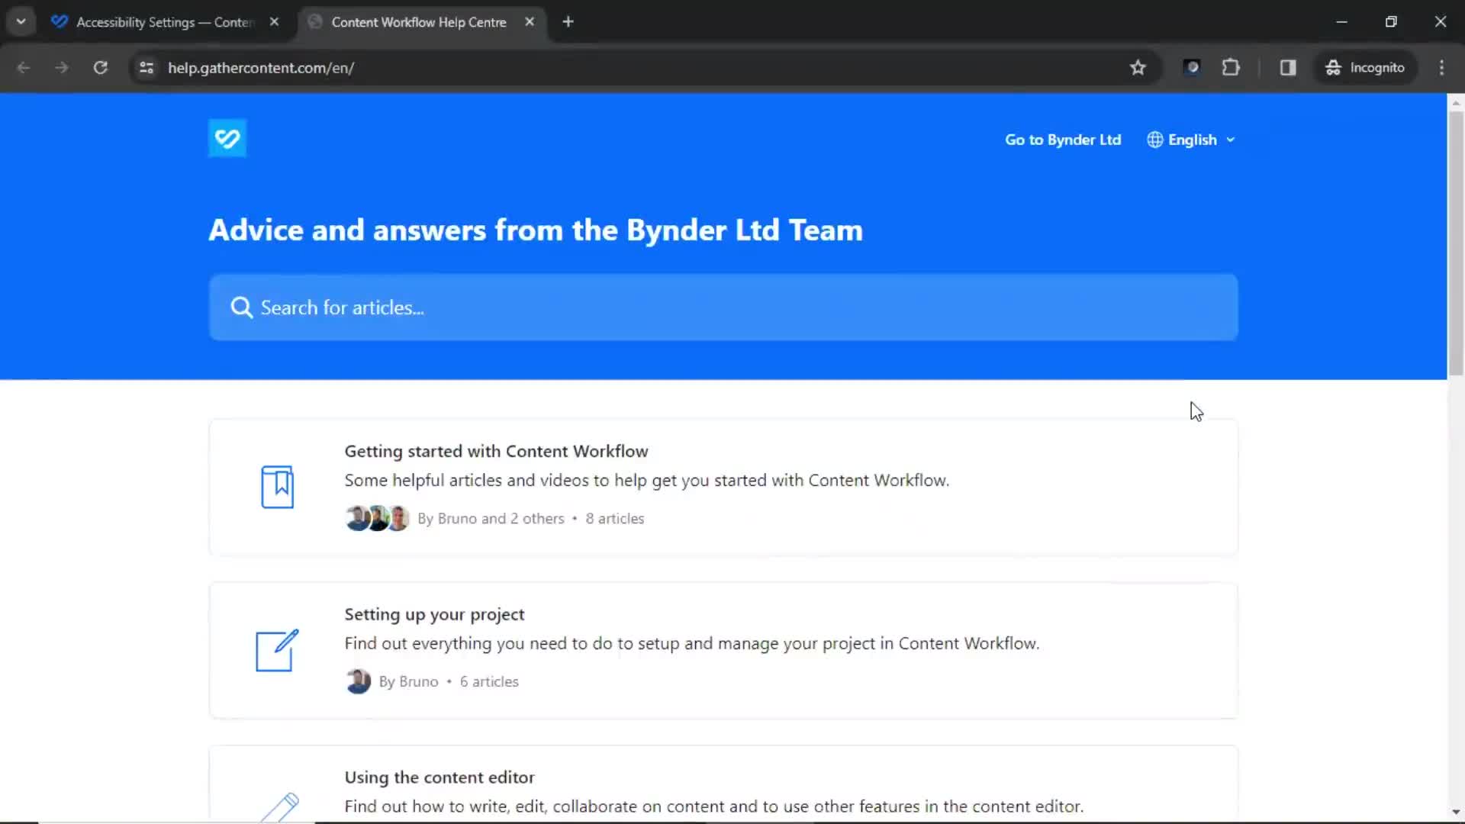Viewport: 1465px width, 824px height.
Task: Click the open new tab button
Action: tap(568, 21)
